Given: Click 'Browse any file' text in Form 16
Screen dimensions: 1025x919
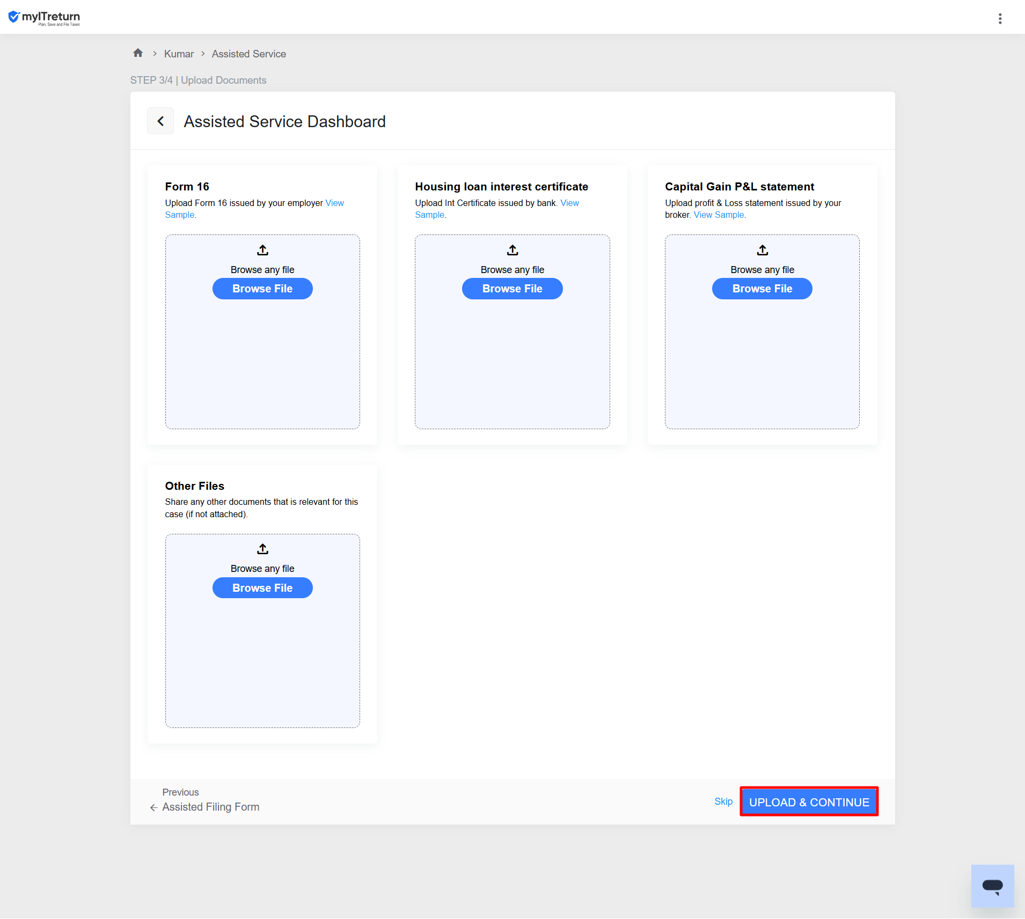Looking at the screenshot, I should 262,270.
